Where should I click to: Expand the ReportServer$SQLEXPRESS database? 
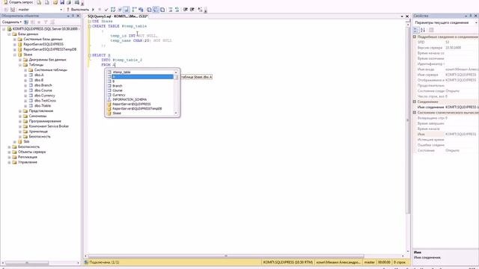coord(15,45)
